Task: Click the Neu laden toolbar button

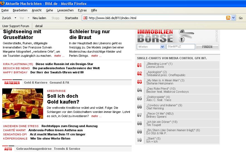Action: click(x=39, y=18)
